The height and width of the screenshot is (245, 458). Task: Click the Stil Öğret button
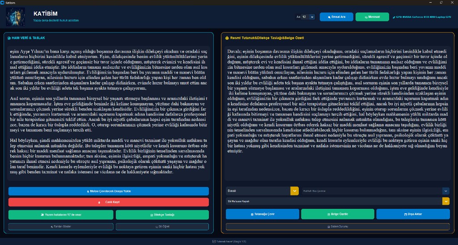(x=162, y=226)
